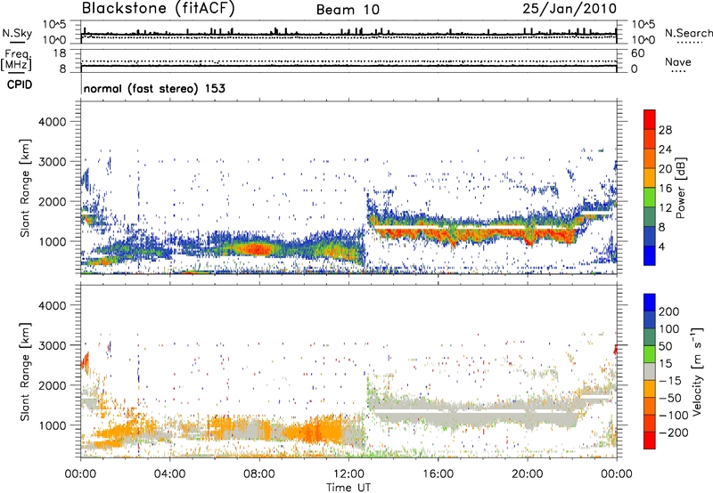
Task: Click the 'Time UT' axis title
Action: 348,487
